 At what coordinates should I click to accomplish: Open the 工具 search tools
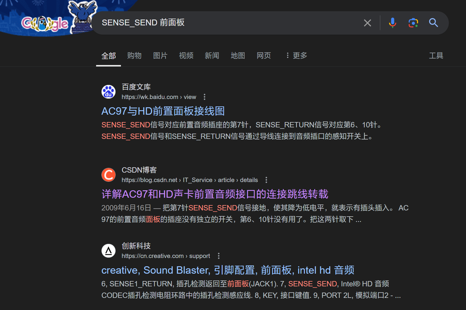click(436, 56)
